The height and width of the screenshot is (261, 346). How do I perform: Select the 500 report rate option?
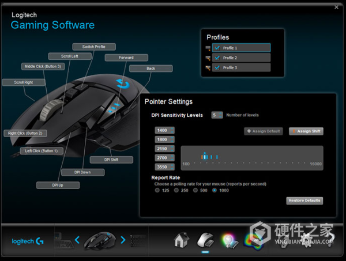[x=195, y=190]
